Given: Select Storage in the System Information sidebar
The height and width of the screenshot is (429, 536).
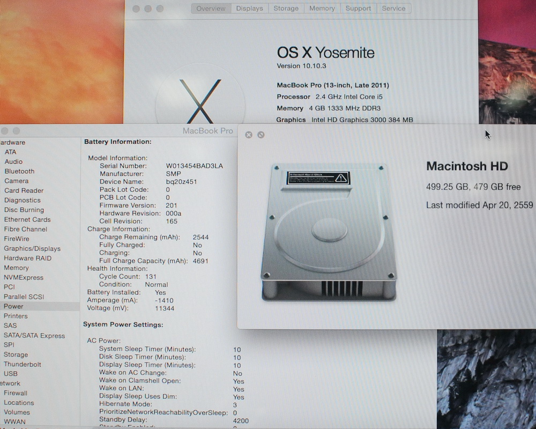Looking at the screenshot, I should tap(16, 354).
